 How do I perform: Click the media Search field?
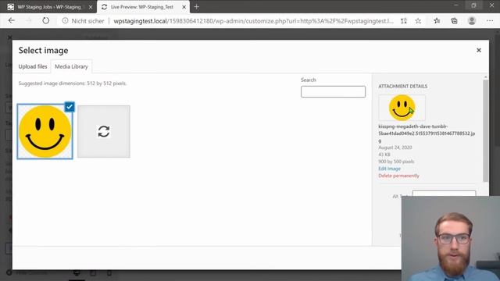pyautogui.click(x=333, y=92)
